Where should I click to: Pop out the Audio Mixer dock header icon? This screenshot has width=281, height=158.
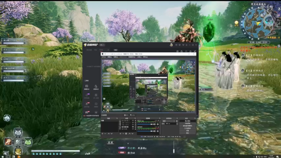pos(160,118)
